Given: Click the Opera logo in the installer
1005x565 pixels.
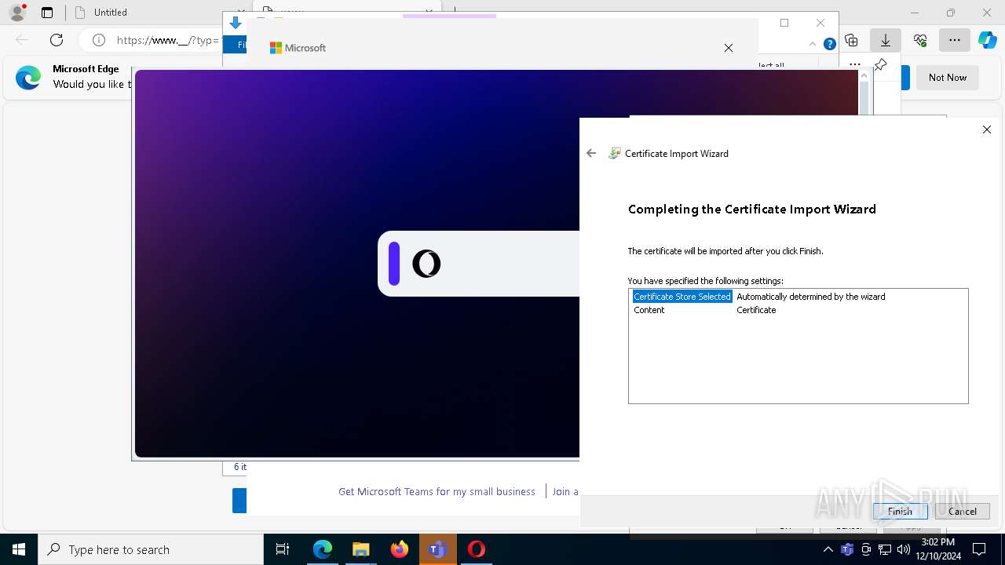Looking at the screenshot, I should tap(426, 264).
